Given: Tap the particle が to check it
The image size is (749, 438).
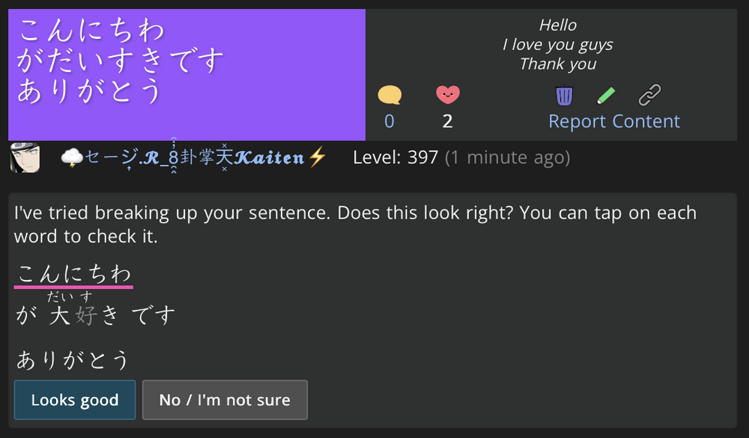Looking at the screenshot, I should coord(25,315).
